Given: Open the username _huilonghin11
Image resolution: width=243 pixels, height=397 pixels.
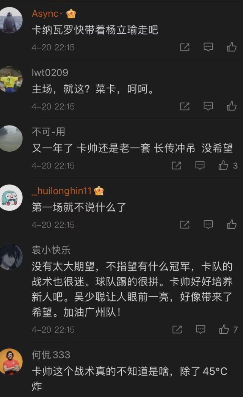Looking at the screenshot, I should tap(61, 190).
